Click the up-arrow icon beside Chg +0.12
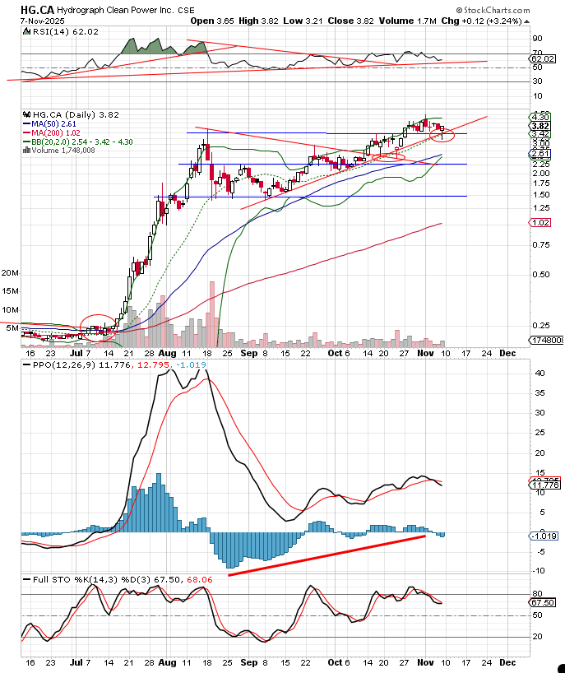565x673 pixels. (526, 21)
